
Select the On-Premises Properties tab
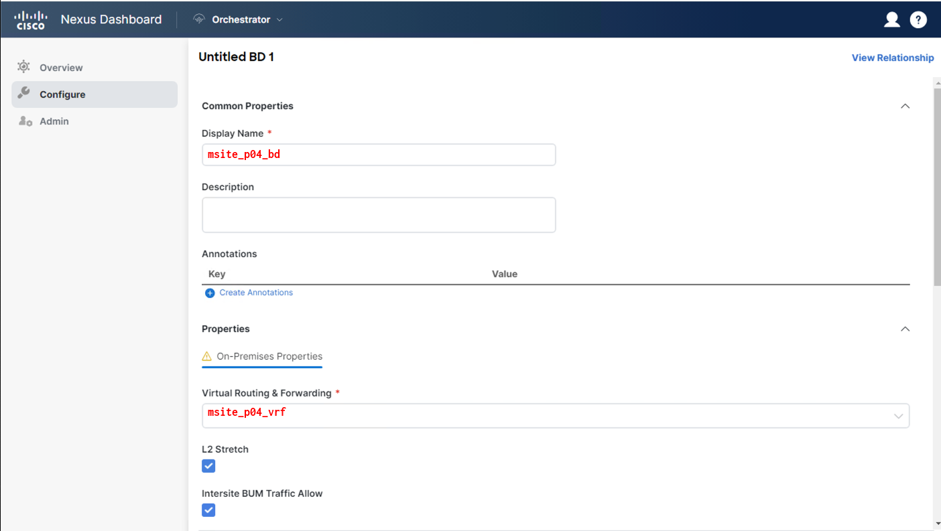269,356
